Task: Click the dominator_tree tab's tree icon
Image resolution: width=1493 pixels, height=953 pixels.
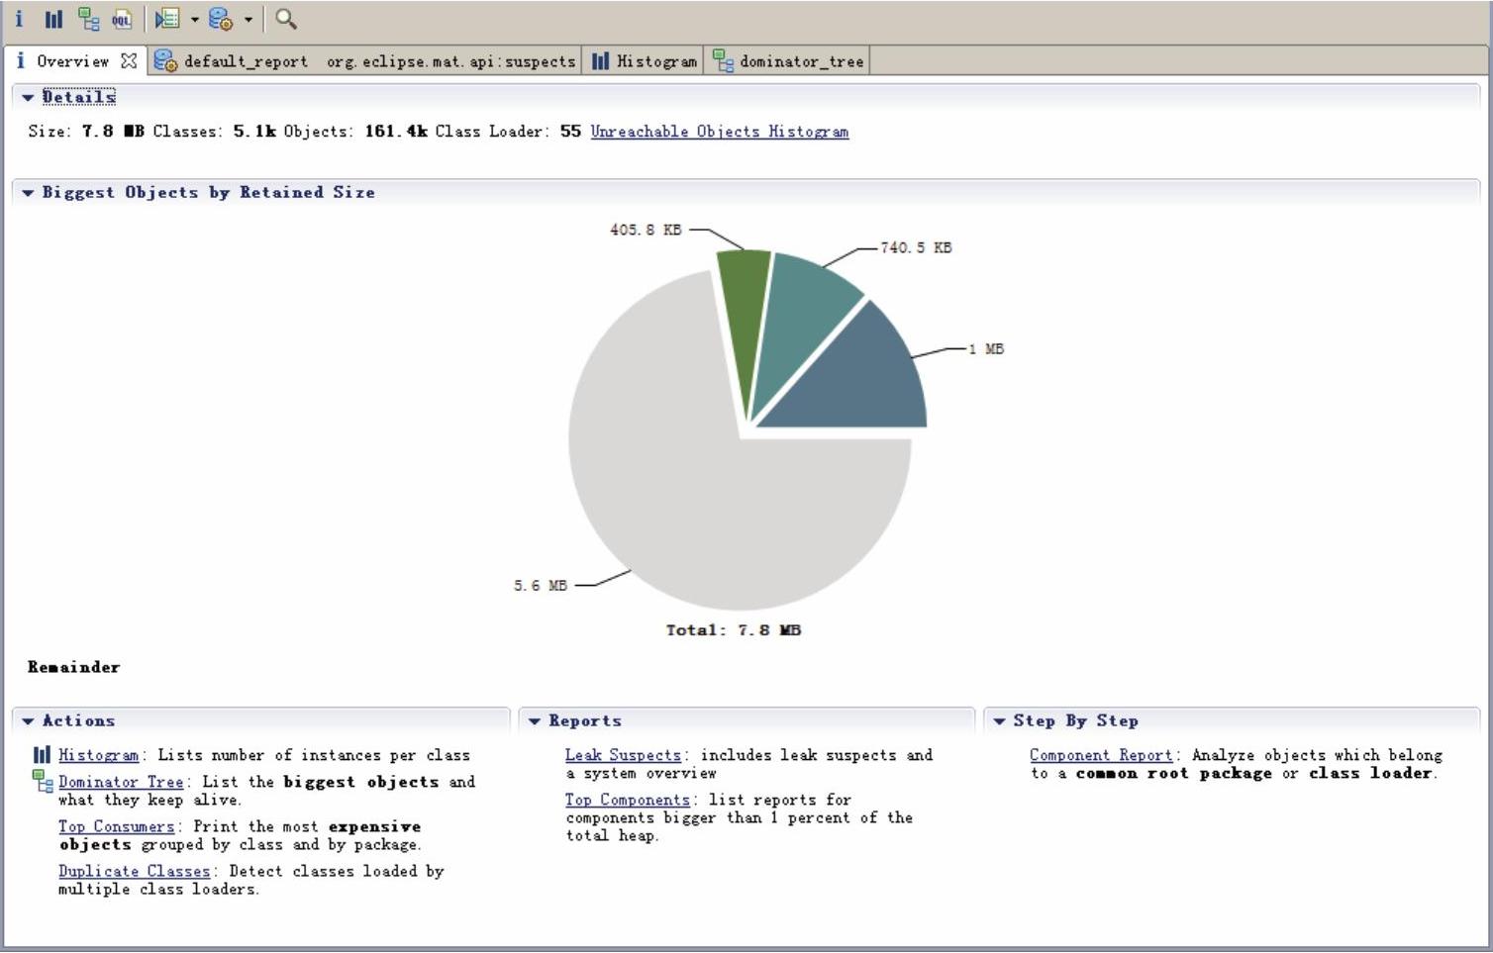Action: click(x=724, y=61)
